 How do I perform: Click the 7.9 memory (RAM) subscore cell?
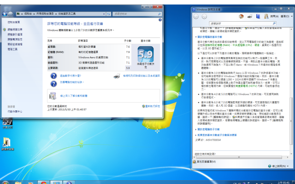pyautogui.click(x=128, y=52)
